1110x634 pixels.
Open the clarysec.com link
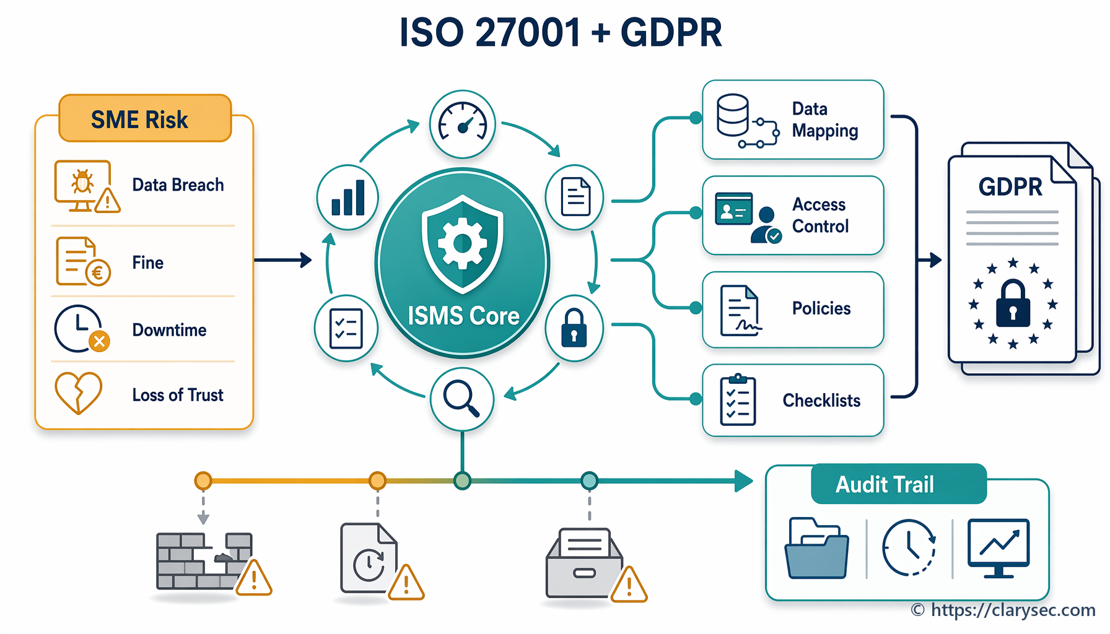click(x=1013, y=610)
